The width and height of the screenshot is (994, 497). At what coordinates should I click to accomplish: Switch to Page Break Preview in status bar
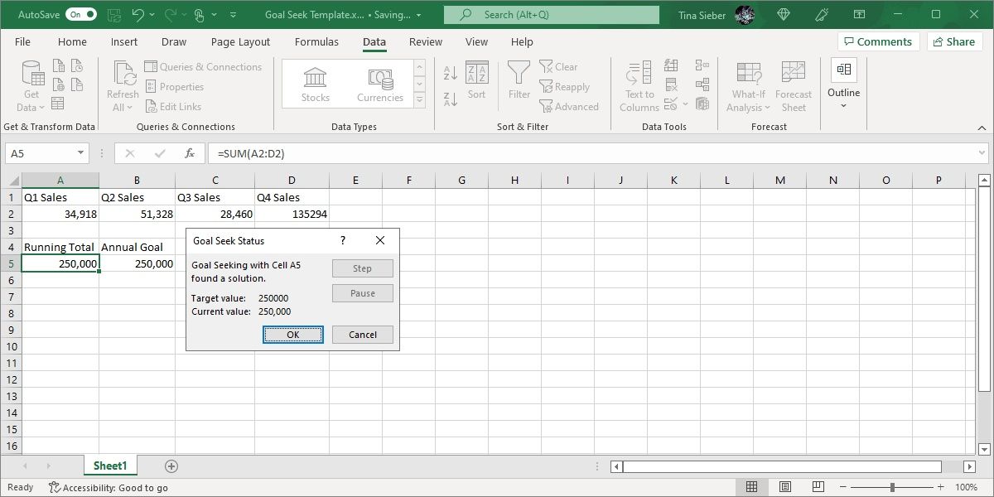[x=818, y=487]
